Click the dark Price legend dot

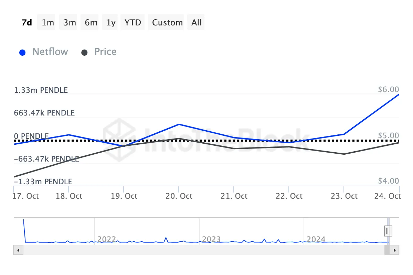point(84,52)
